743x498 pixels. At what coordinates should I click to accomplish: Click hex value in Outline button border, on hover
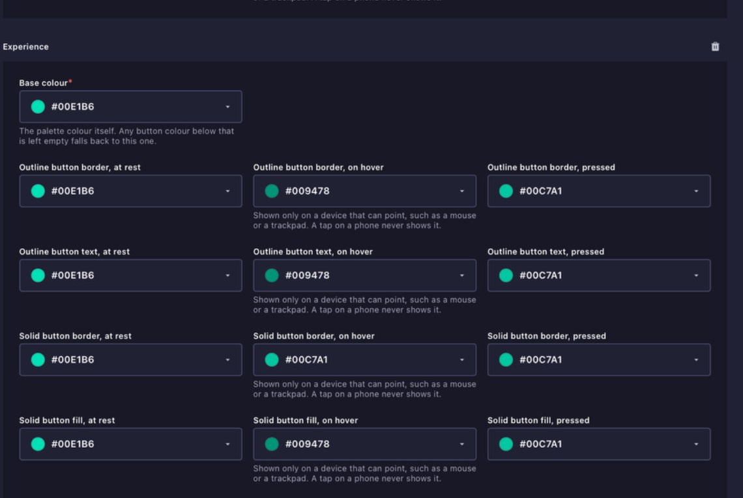307,191
